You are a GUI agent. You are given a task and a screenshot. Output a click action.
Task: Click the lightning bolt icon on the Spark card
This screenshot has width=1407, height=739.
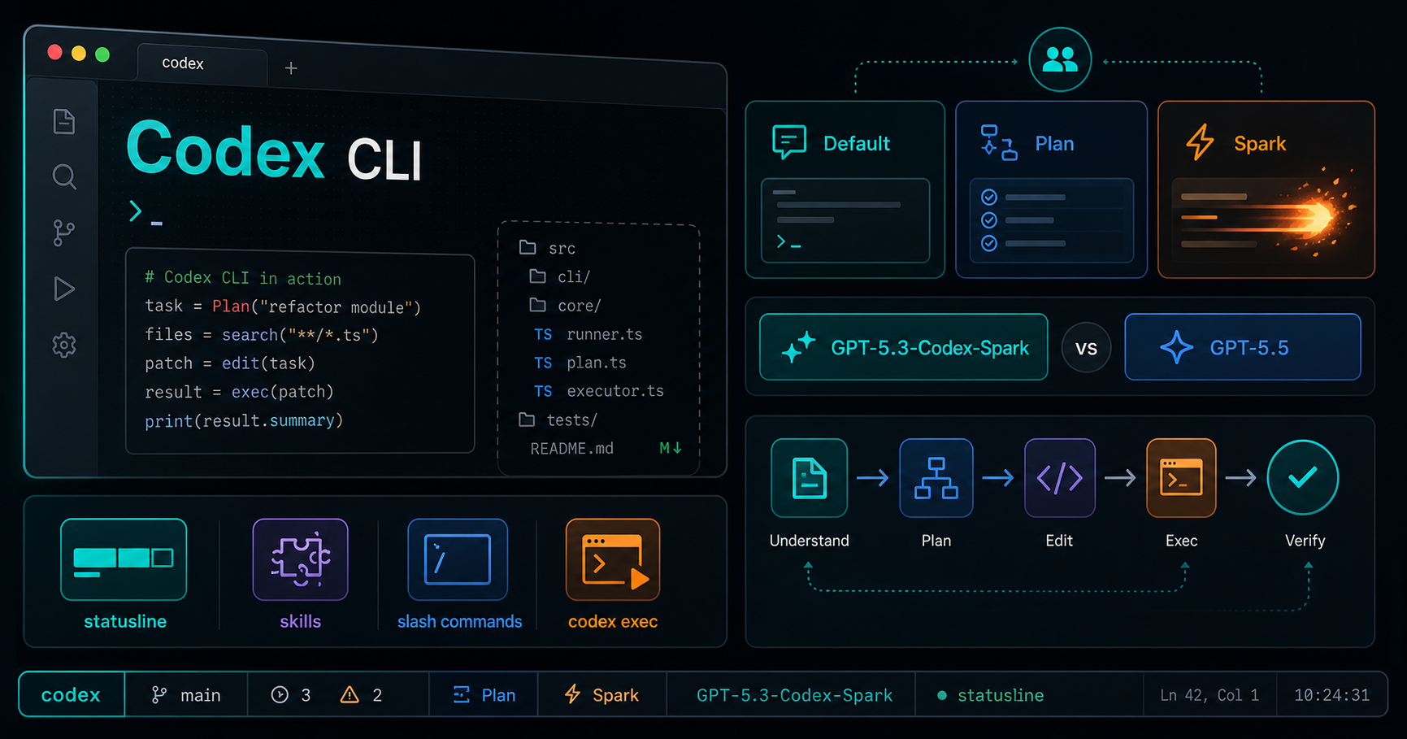tap(1200, 142)
